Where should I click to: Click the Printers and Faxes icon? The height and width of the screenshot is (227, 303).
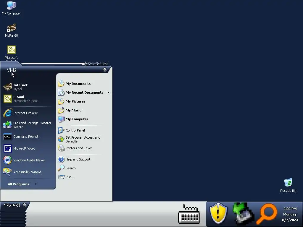61,148
